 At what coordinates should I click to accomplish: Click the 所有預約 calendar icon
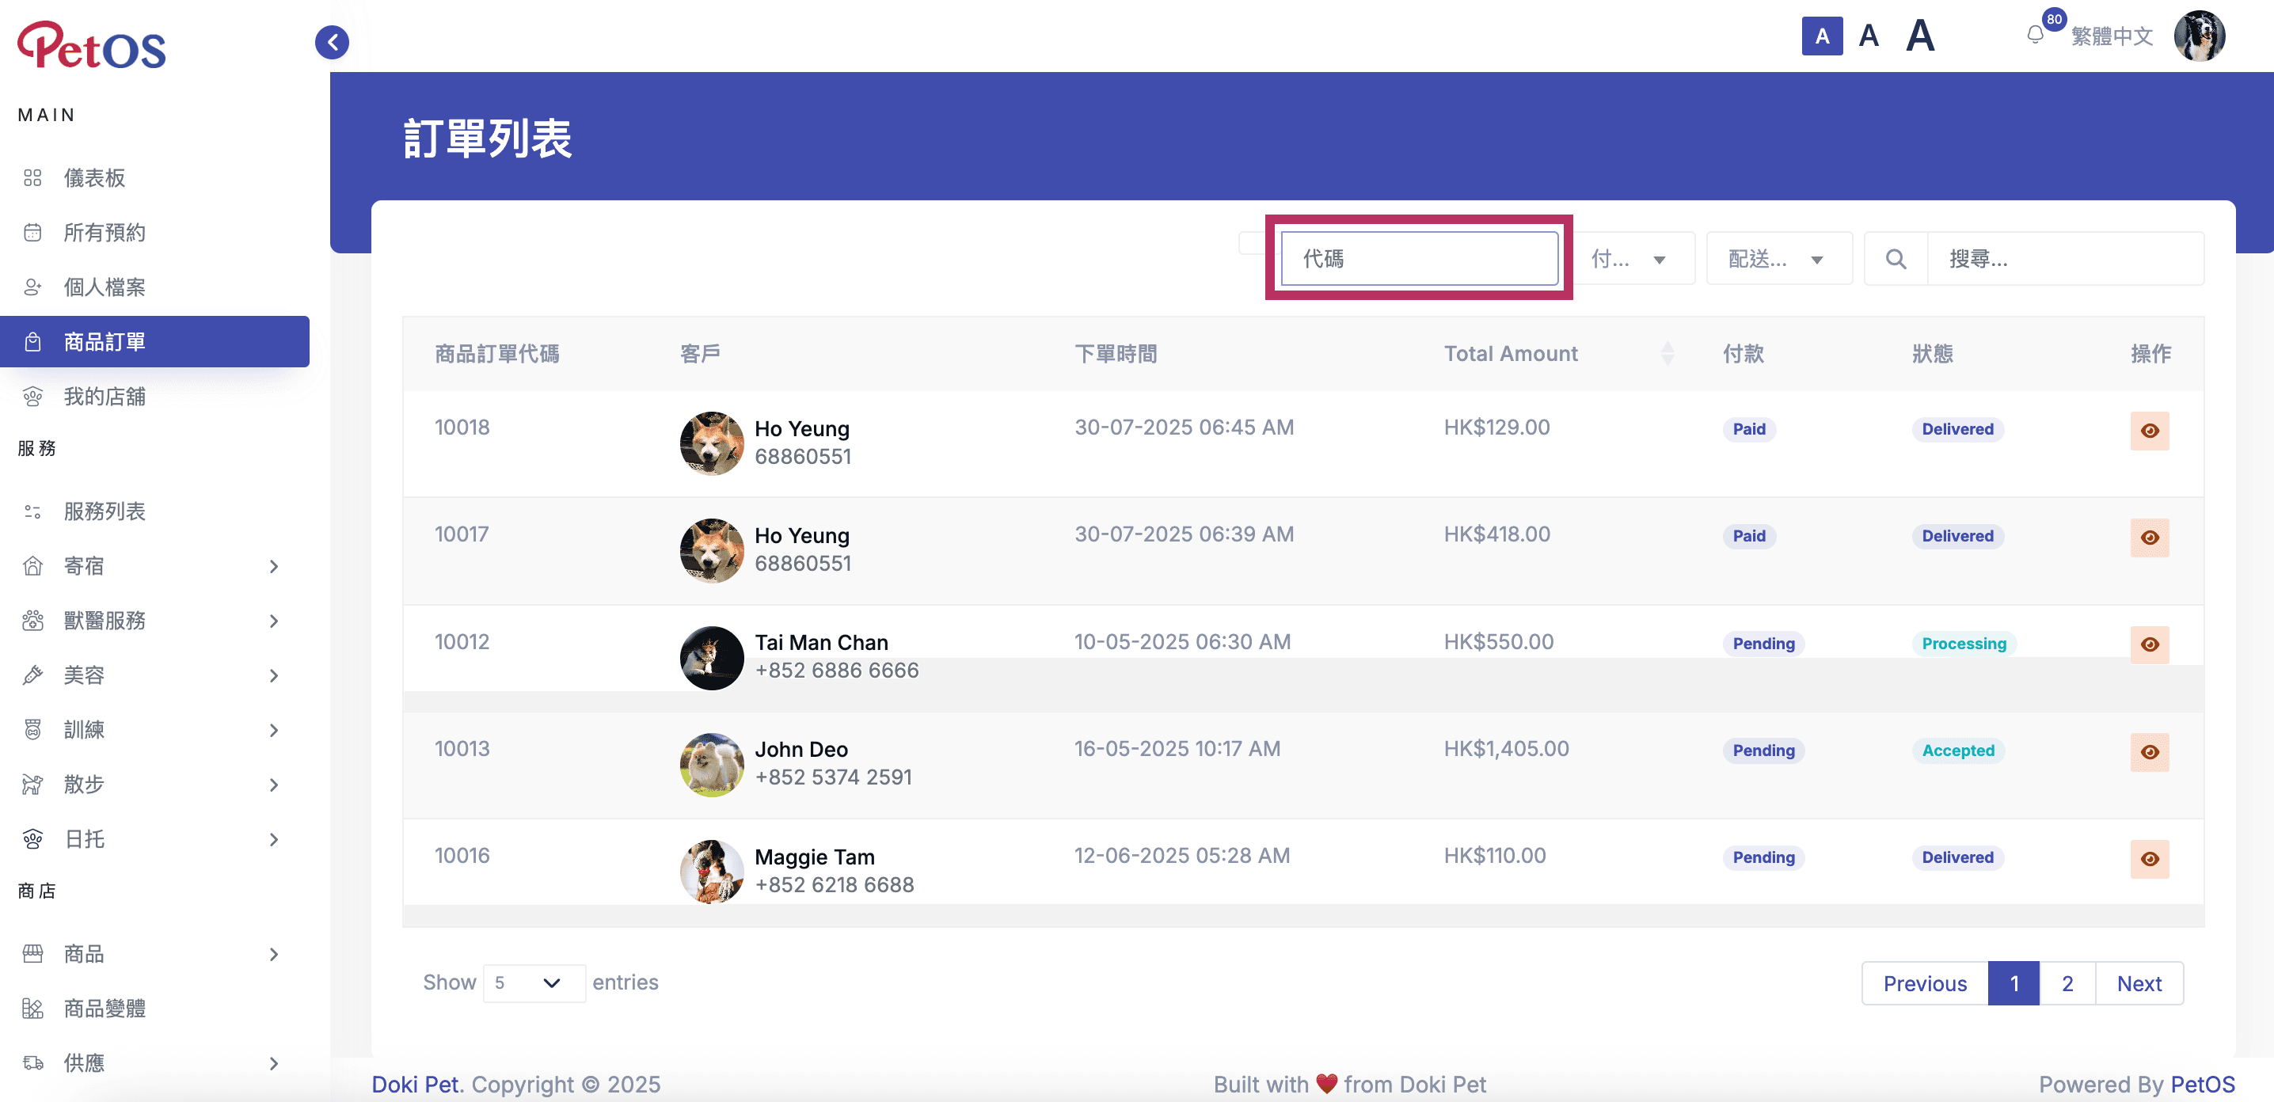point(32,232)
